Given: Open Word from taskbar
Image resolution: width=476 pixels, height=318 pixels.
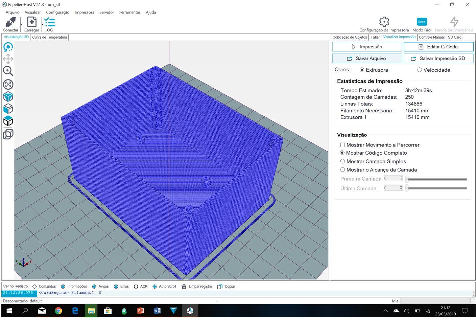Looking at the screenshot, I should click(157, 311).
